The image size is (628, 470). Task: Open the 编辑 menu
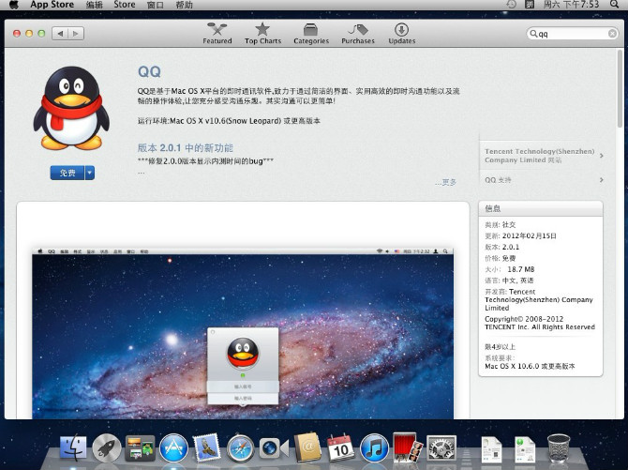(x=95, y=5)
